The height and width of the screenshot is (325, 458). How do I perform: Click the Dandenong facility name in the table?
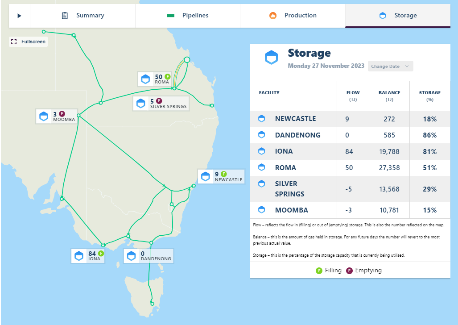(x=297, y=135)
